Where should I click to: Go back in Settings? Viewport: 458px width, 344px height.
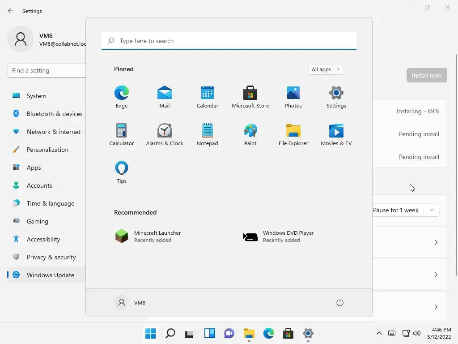11,11
